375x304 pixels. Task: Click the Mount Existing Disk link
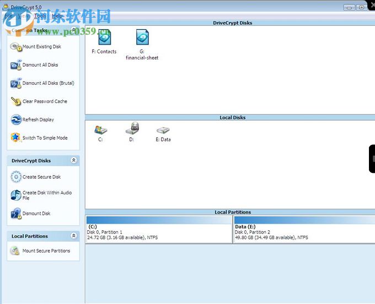pos(42,47)
